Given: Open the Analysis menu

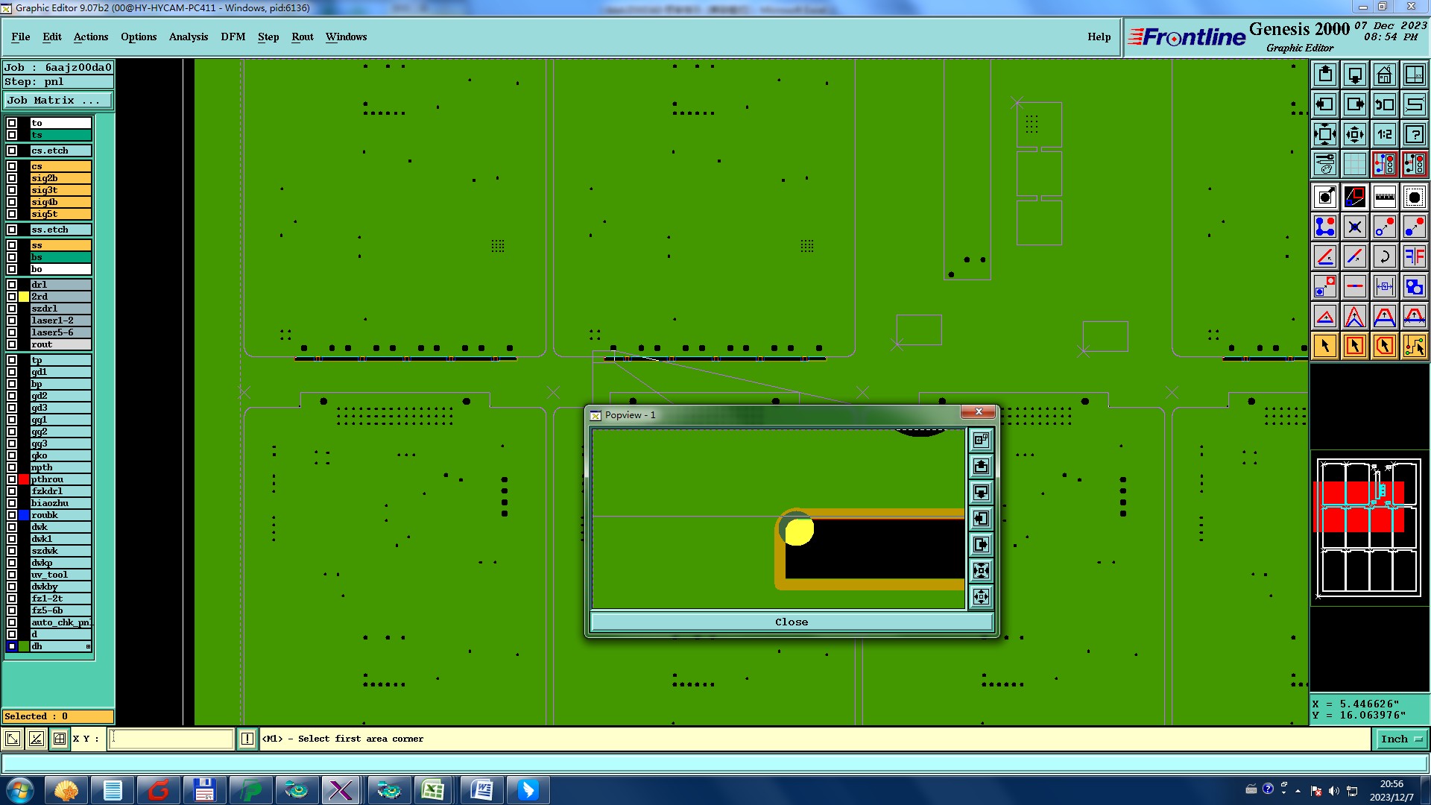Looking at the screenshot, I should [188, 37].
